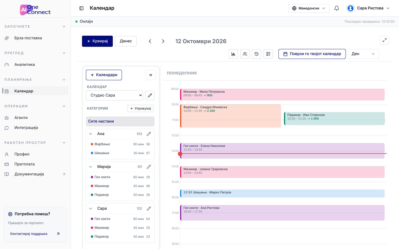Edit the Марија staff pencil icon
399x249 pixels.
click(x=149, y=167)
